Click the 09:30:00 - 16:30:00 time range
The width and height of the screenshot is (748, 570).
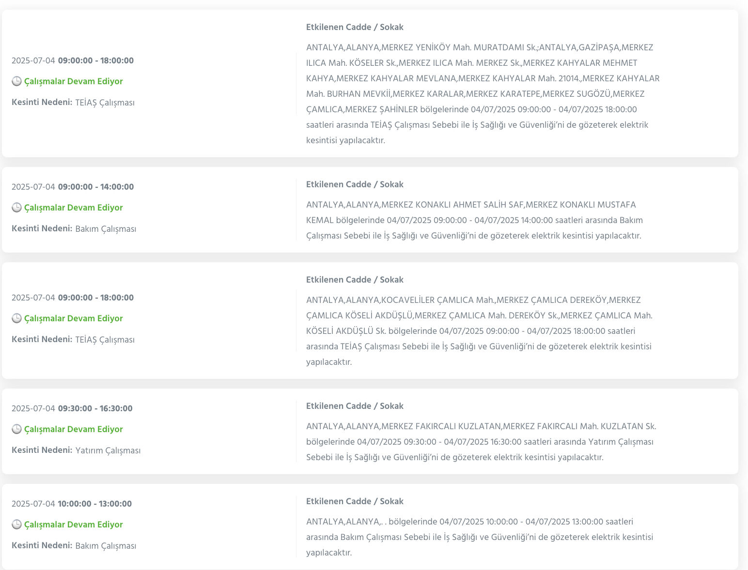tap(95, 408)
